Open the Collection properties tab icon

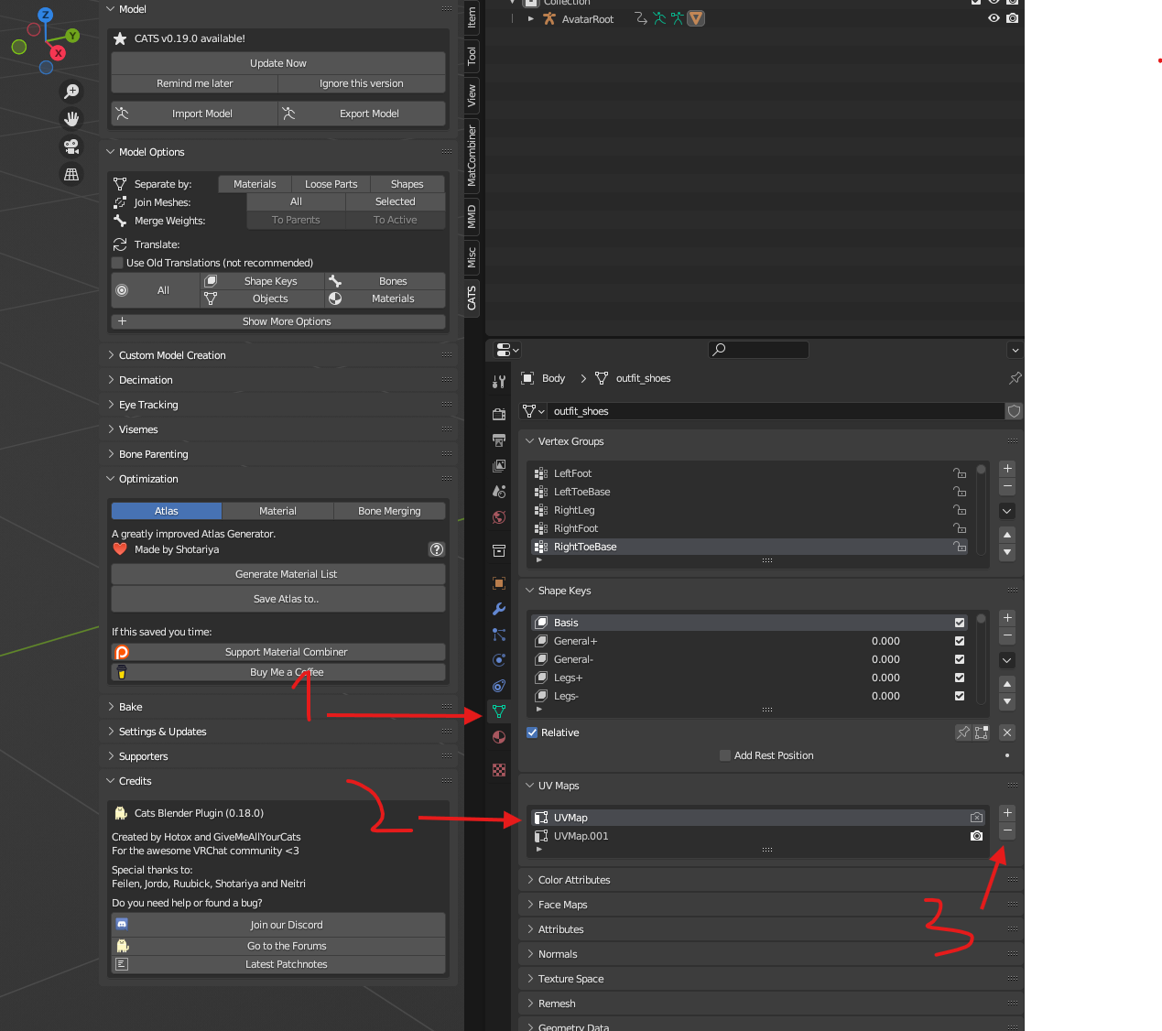click(x=499, y=550)
